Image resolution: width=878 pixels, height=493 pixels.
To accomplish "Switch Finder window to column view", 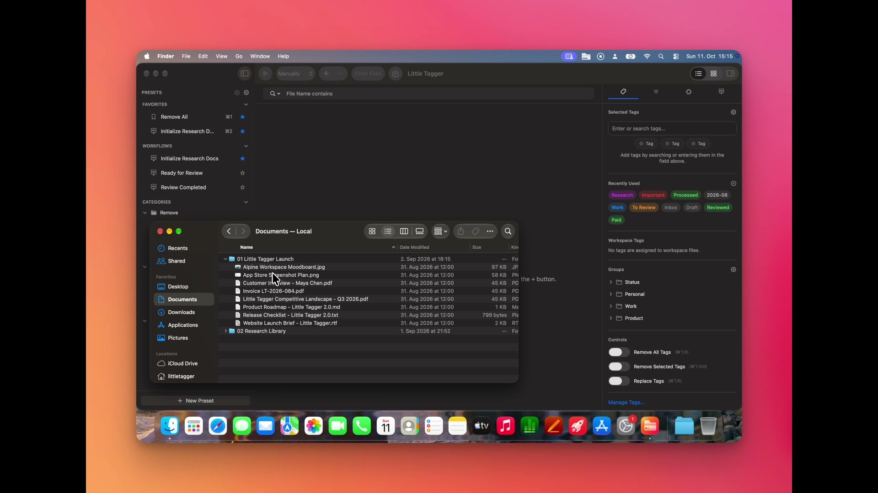I will [404, 231].
